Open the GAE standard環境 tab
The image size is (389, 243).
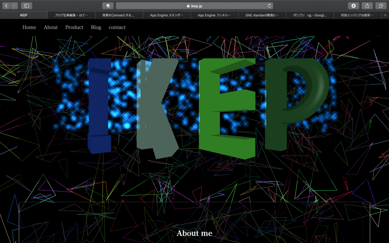click(262, 15)
